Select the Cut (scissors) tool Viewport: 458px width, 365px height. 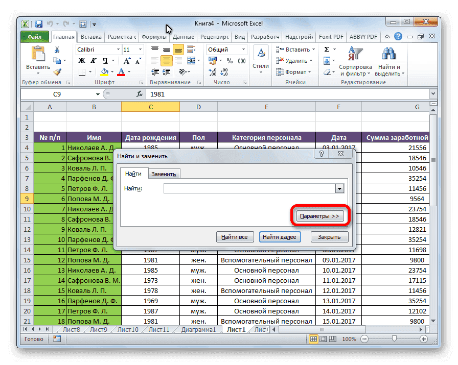pyautogui.click(x=56, y=50)
